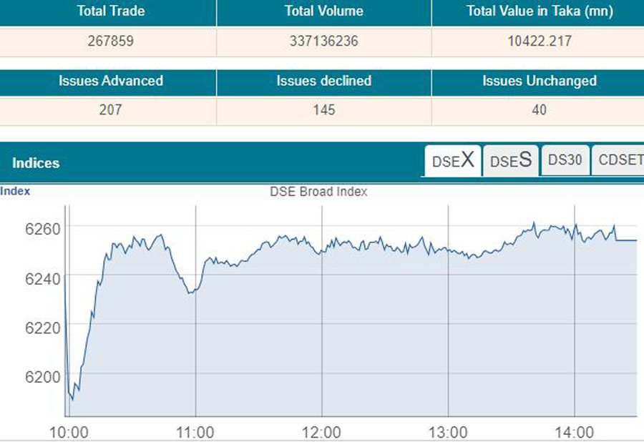
Task: Click the Total Trade header cell
Action: (x=111, y=11)
